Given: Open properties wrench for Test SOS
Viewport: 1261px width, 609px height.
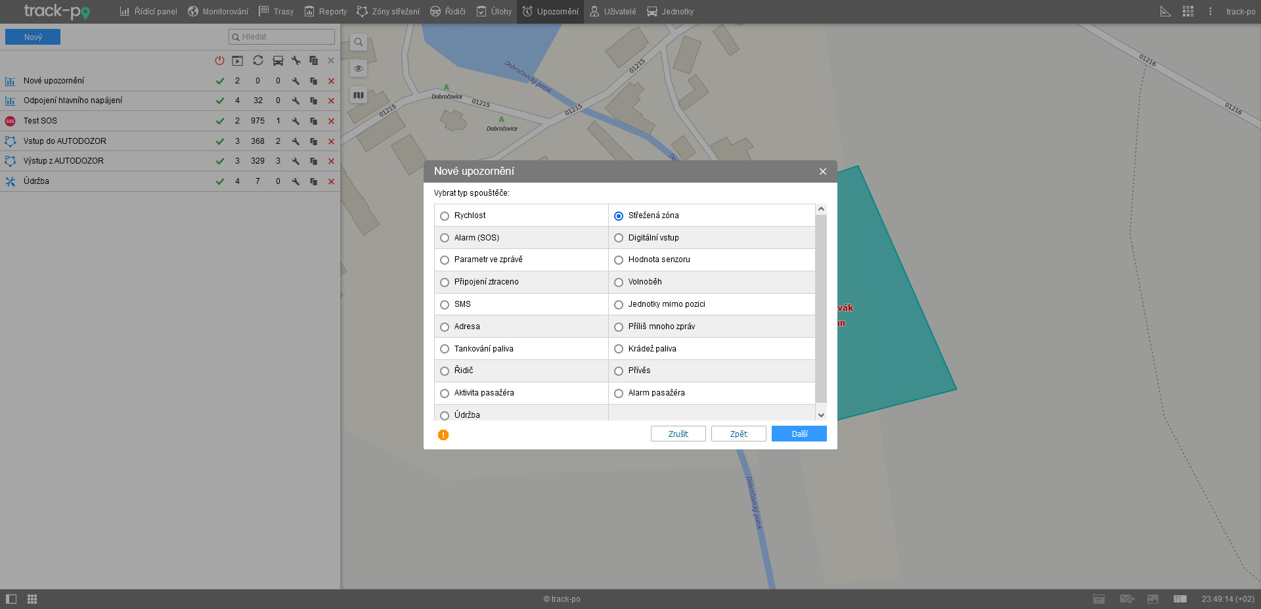Looking at the screenshot, I should pos(296,122).
